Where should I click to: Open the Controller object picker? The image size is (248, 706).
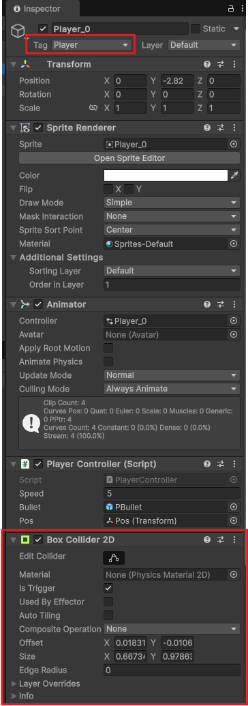pos(234,321)
